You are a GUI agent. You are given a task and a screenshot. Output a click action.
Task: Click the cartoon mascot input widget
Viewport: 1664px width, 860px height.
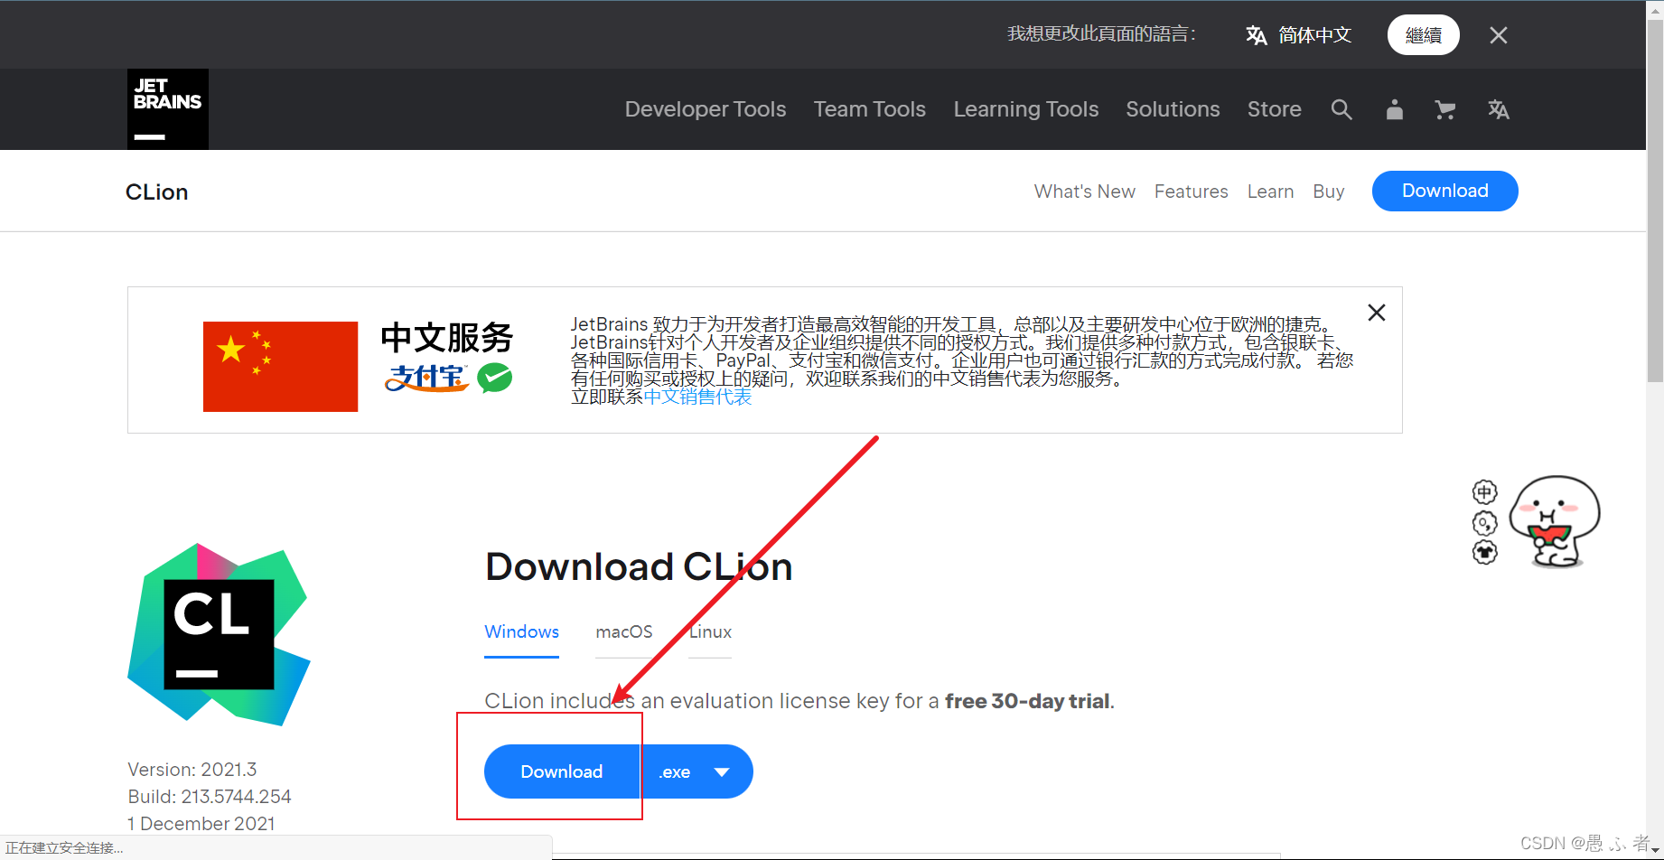click(1555, 522)
